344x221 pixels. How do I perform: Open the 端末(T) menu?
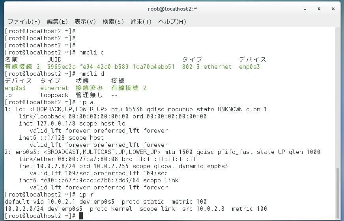[141, 21]
